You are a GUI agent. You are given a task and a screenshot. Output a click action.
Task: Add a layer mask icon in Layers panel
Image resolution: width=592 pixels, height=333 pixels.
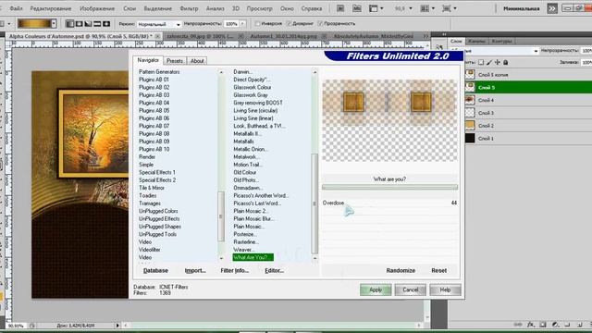click(x=543, y=325)
